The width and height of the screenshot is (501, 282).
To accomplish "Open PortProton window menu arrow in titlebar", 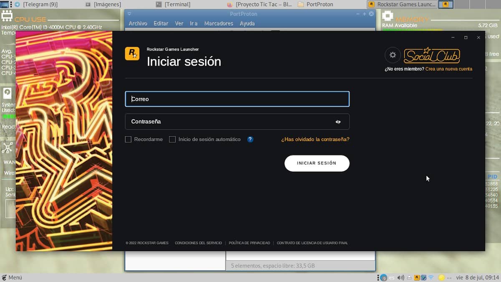I will click(x=129, y=14).
